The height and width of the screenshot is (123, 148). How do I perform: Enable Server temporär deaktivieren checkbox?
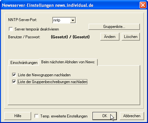pos(11,29)
